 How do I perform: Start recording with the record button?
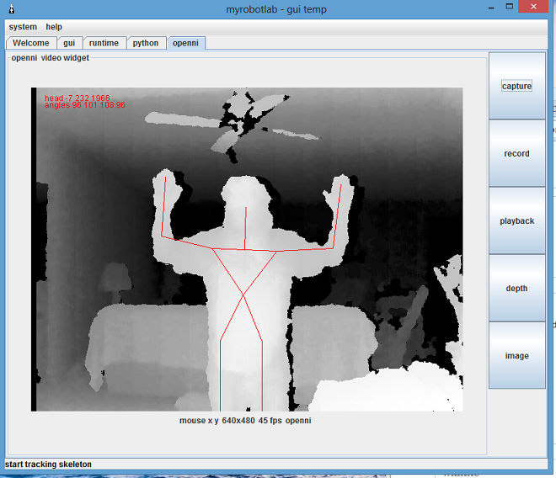(x=516, y=154)
